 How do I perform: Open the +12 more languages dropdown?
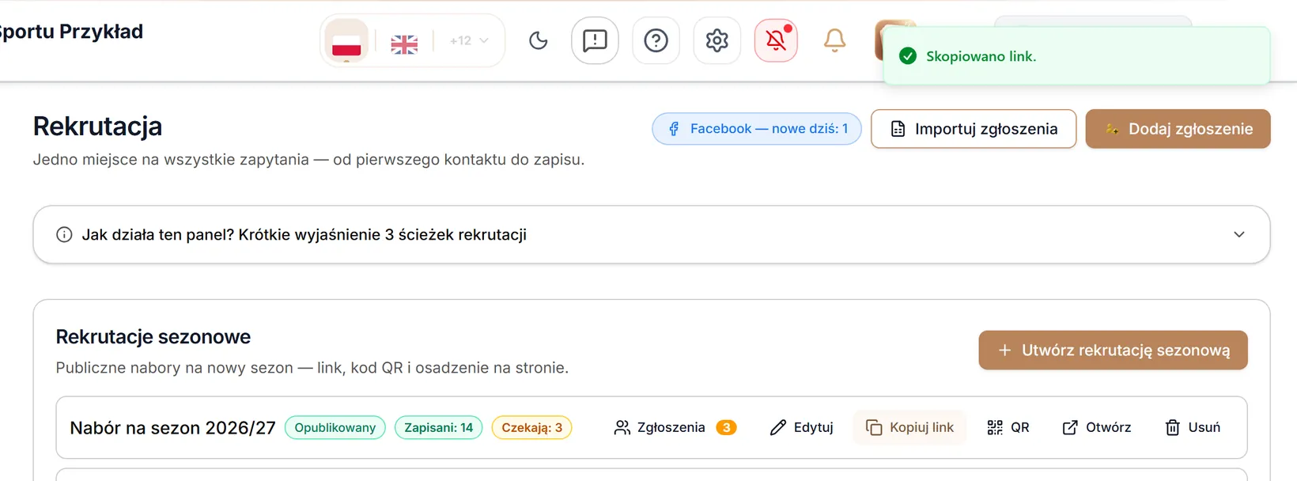point(469,40)
